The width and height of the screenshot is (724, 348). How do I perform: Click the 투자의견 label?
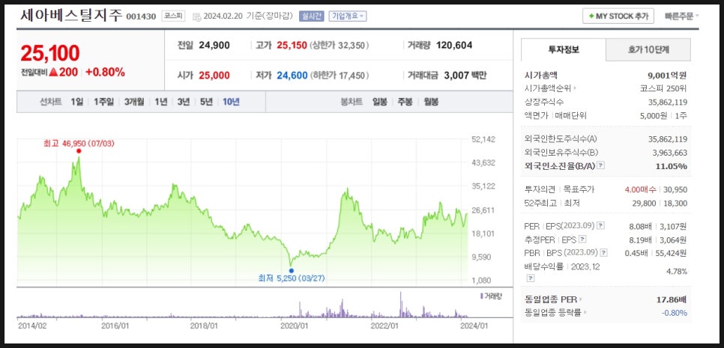pos(538,189)
